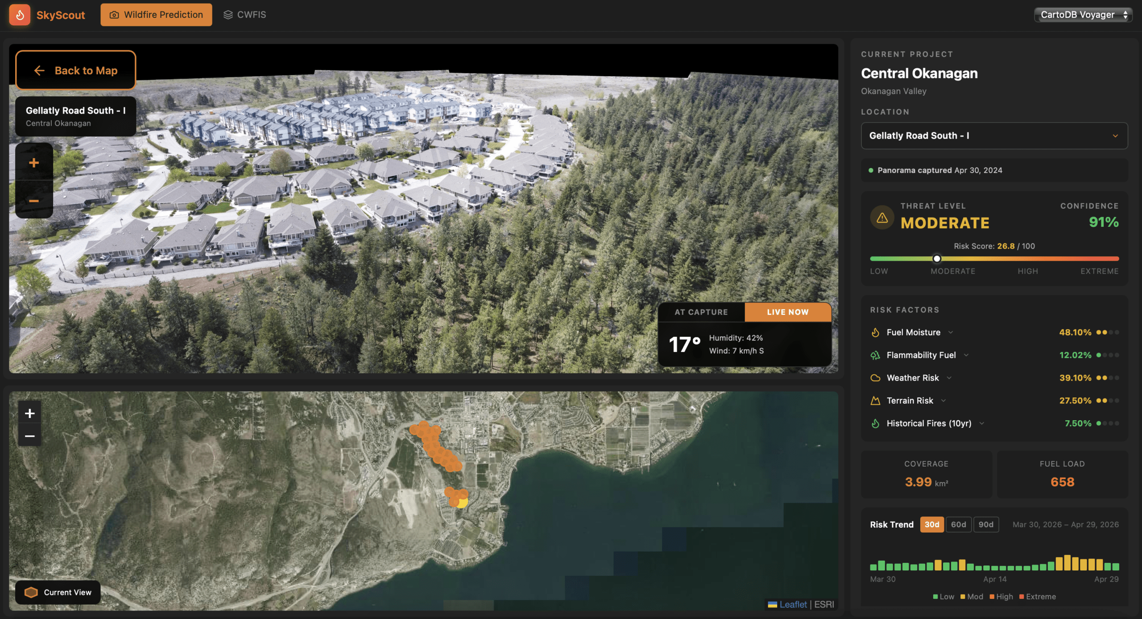Screen dimensions: 1142x619
Task: Click the 658 fuel load value
Action: (1062, 482)
